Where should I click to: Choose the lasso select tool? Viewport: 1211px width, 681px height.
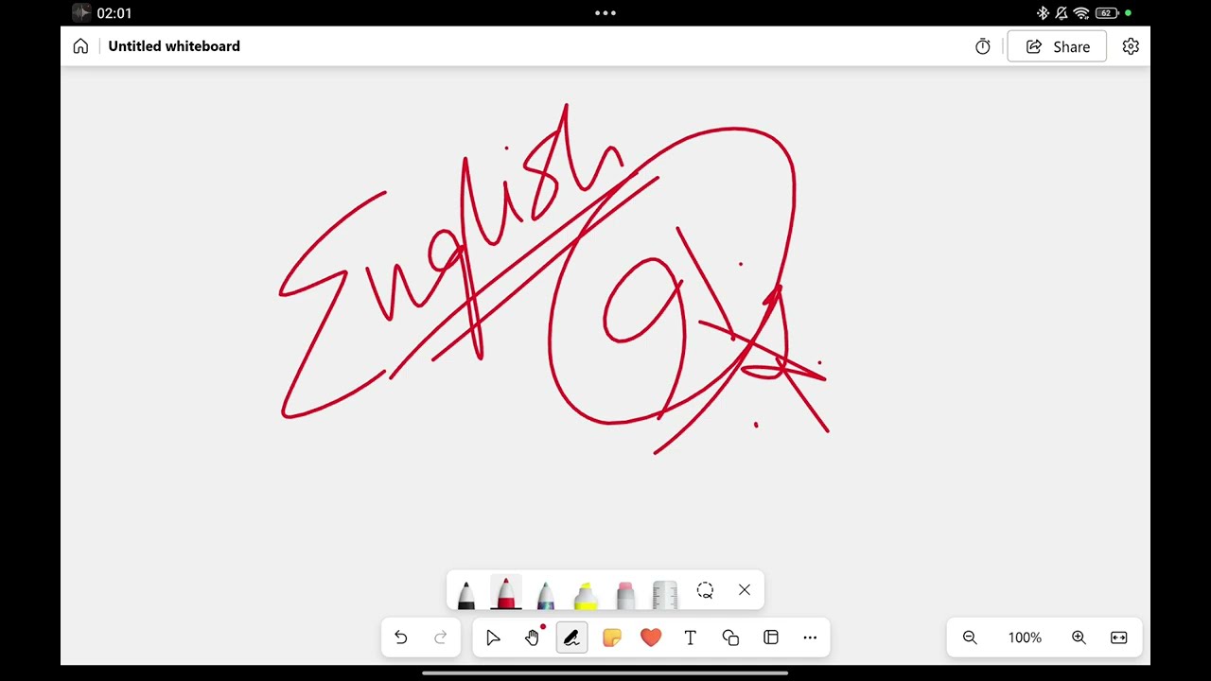(x=705, y=590)
